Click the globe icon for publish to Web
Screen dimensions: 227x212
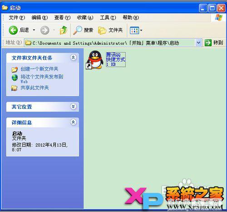pos(15,78)
